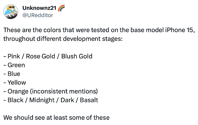Image resolution: width=198 pixels, height=125 pixels.
Task: Select the 'throughout different development stages' line
Action: [x=63, y=39]
